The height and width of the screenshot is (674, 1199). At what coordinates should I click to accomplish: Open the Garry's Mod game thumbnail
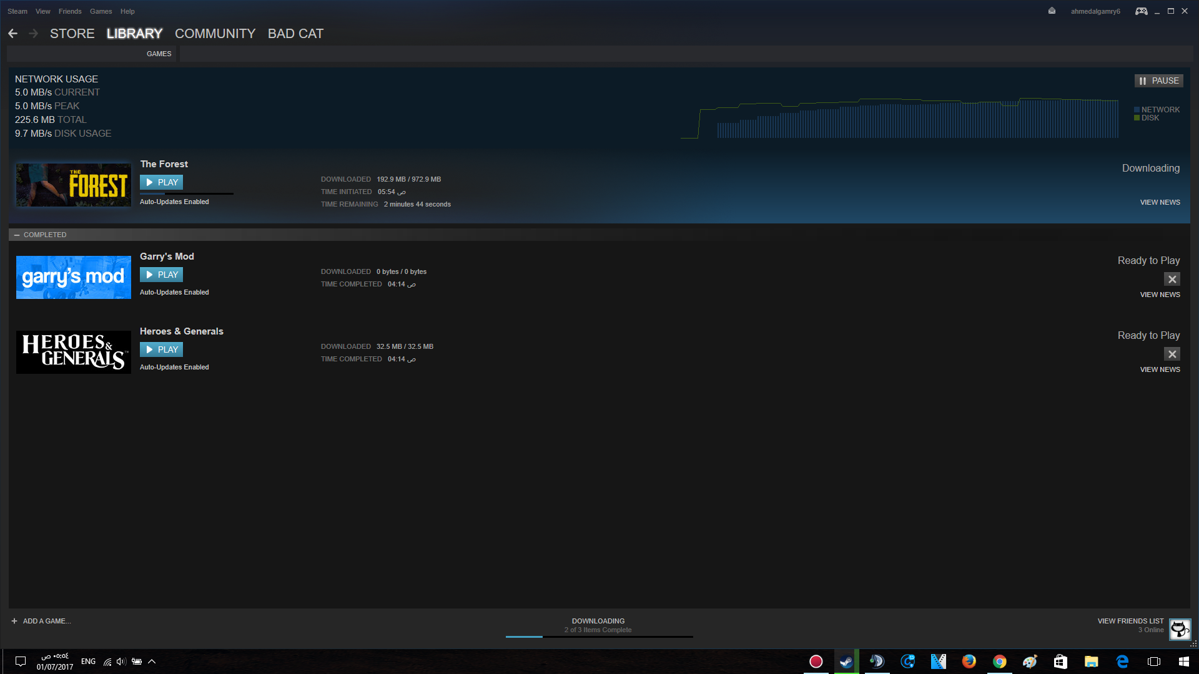(74, 277)
